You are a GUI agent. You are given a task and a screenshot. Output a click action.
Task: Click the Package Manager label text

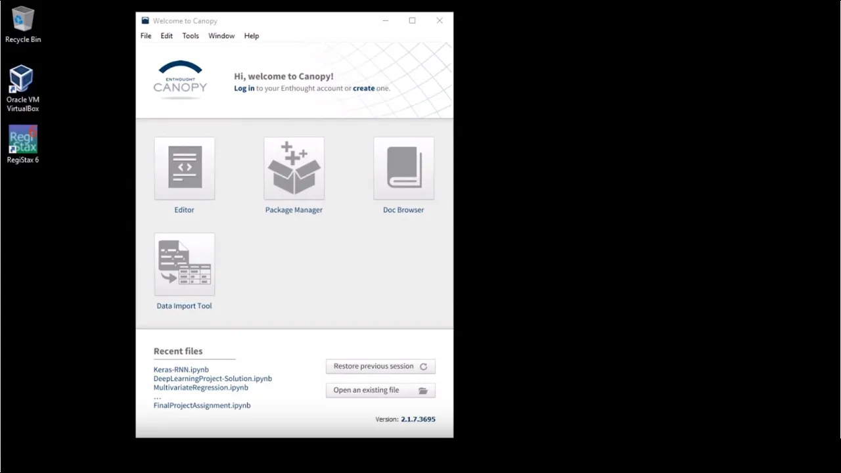(x=294, y=210)
